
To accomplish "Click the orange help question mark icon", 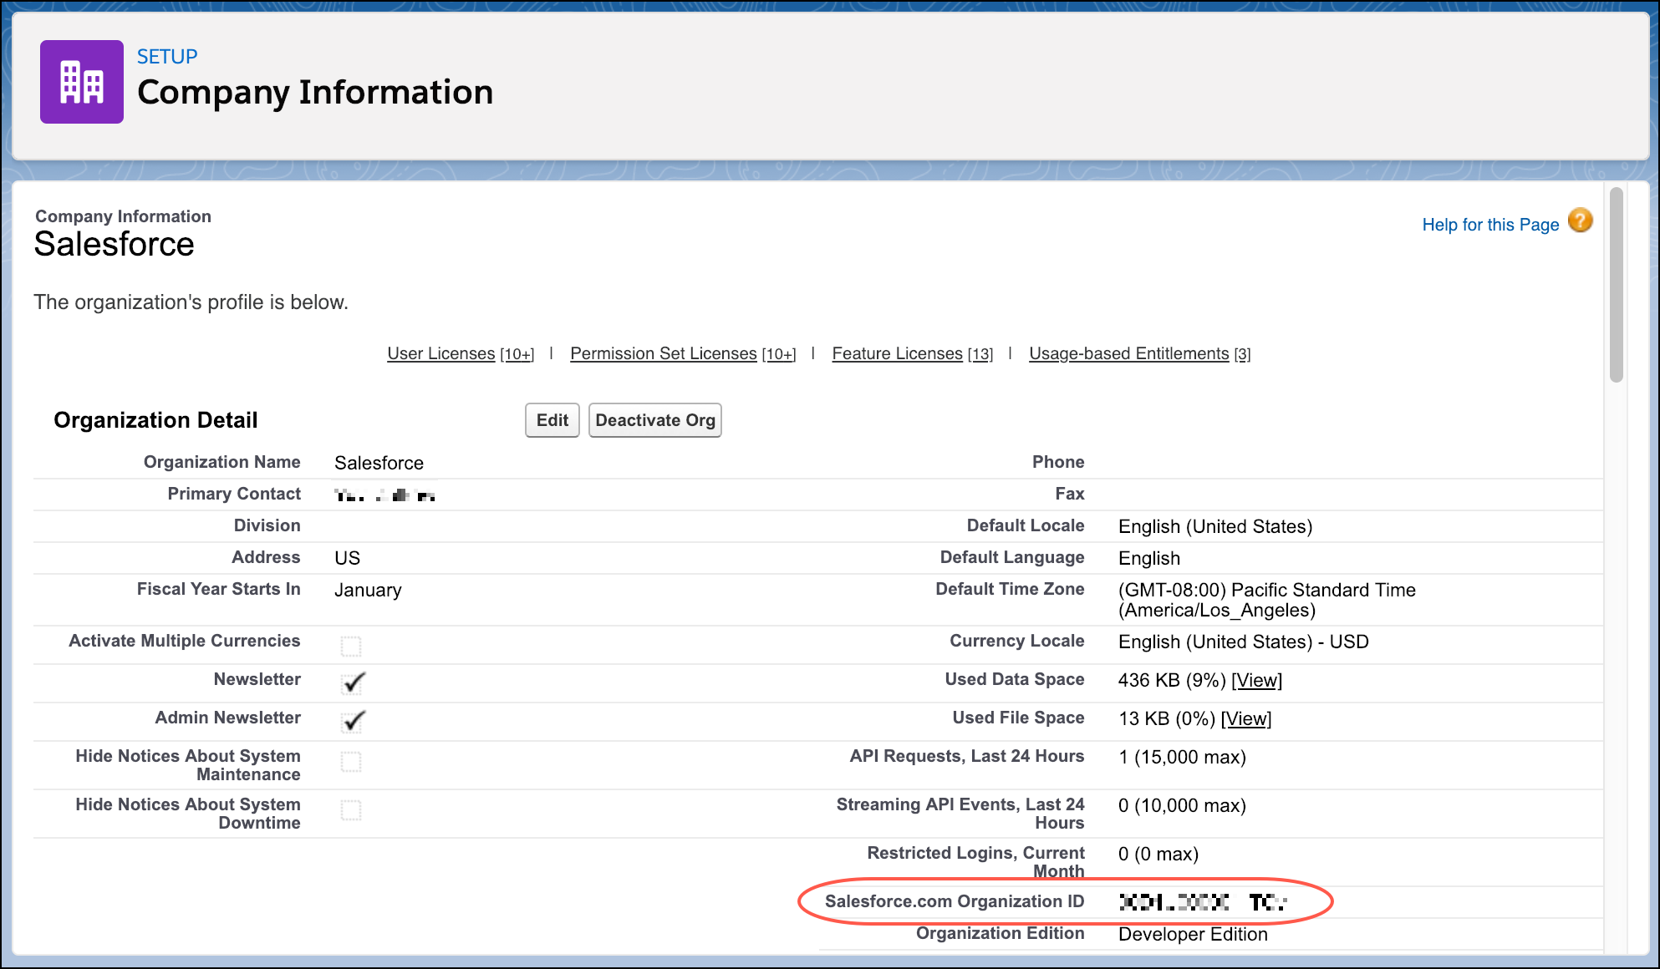I will (x=1580, y=221).
